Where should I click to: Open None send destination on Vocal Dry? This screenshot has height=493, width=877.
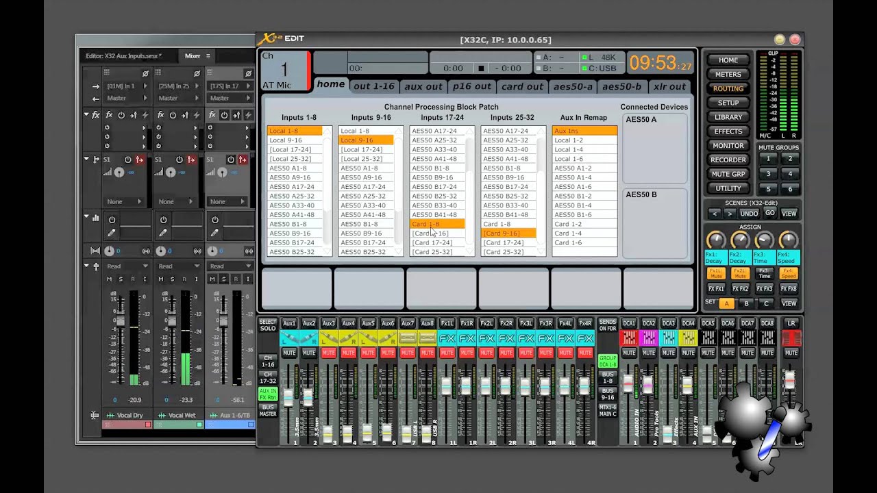pos(124,201)
